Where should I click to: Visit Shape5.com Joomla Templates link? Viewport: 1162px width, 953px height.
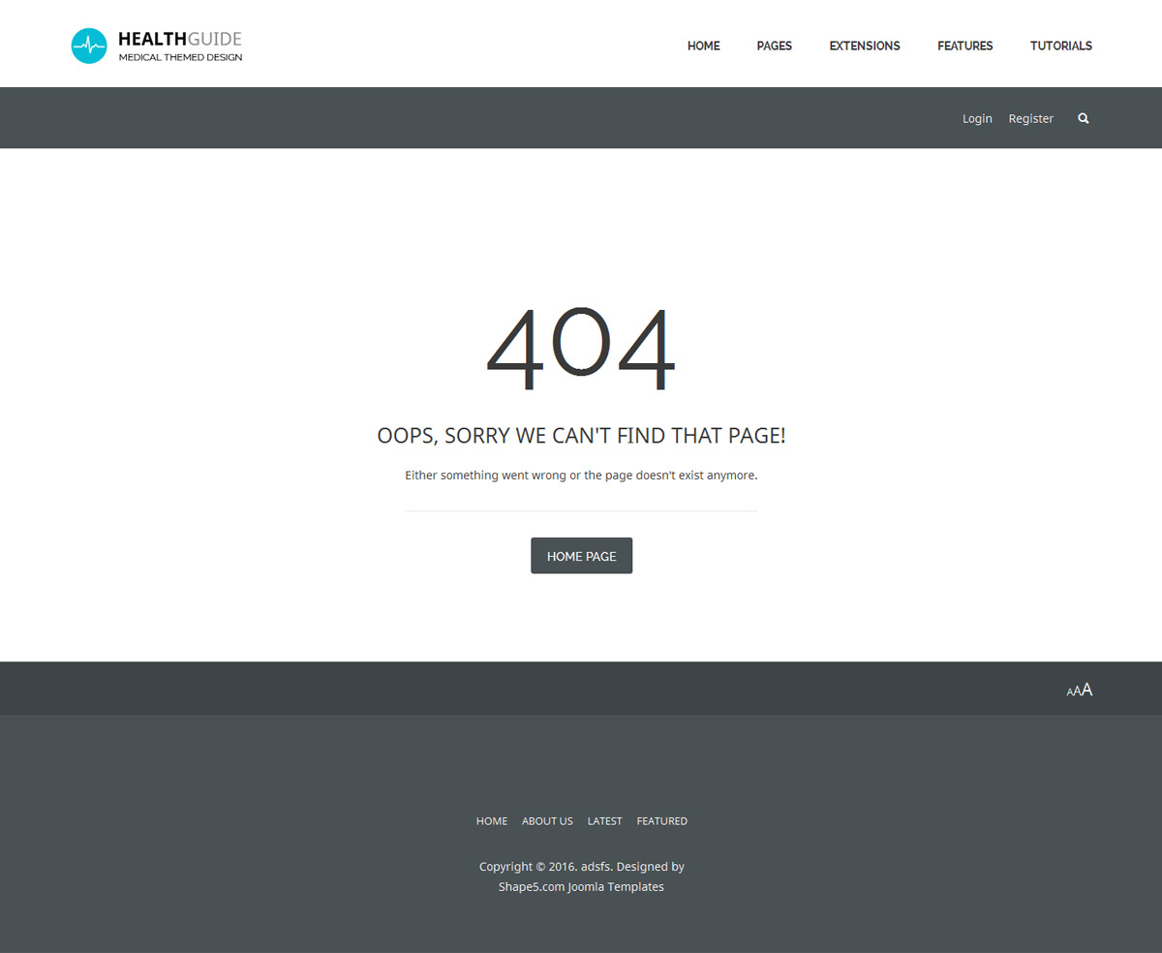click(581, 887)
